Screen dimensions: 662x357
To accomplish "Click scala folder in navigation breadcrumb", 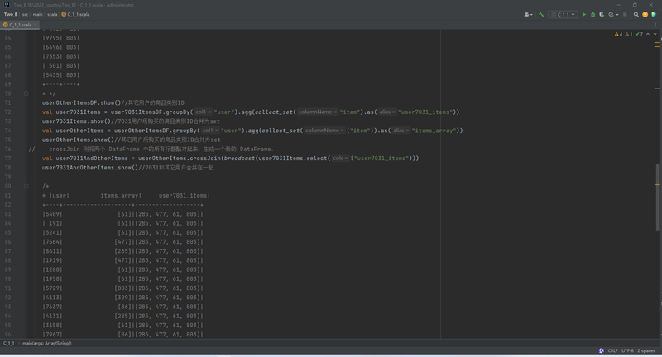I will pos(52,14).
